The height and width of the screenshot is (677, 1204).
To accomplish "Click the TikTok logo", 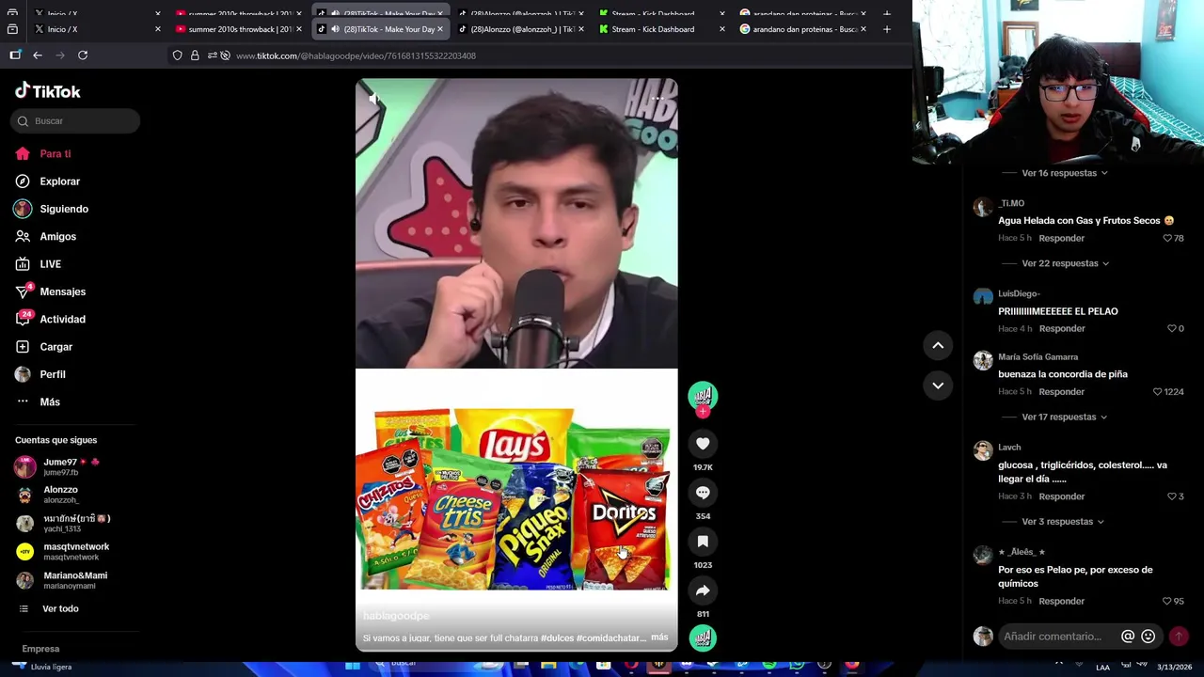I will 48,91.
